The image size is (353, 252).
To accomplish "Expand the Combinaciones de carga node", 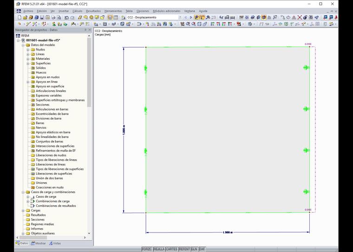I will [28, 202].
